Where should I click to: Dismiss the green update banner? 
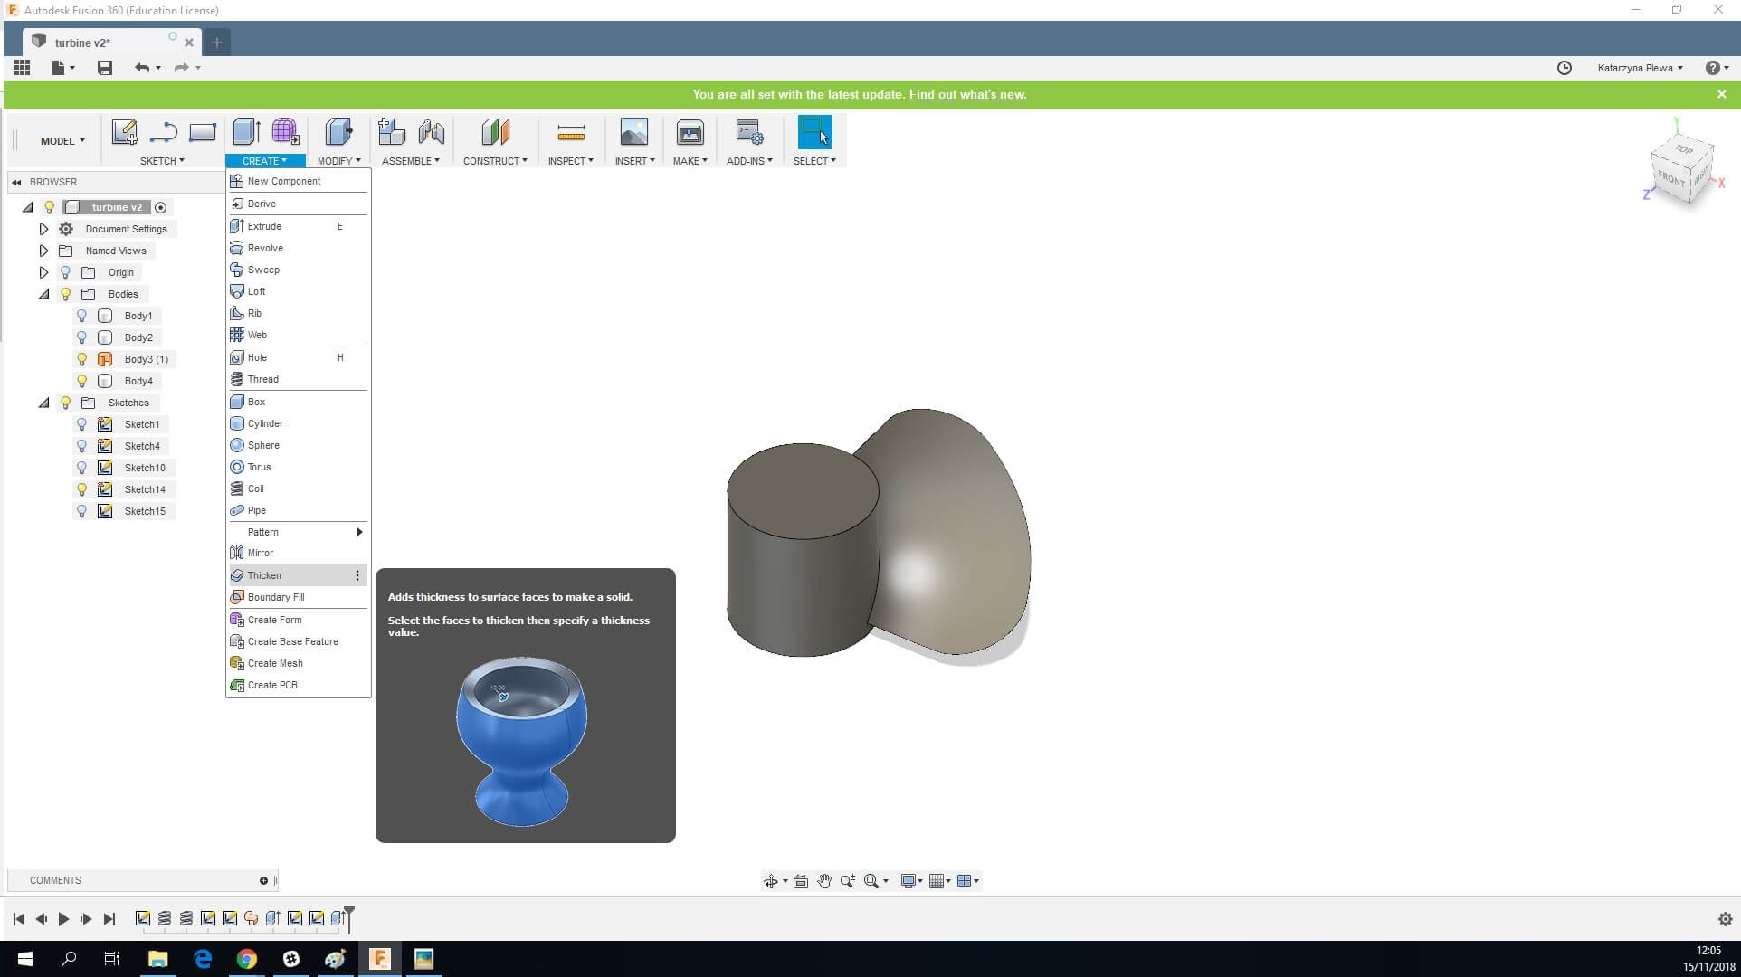1721,94
